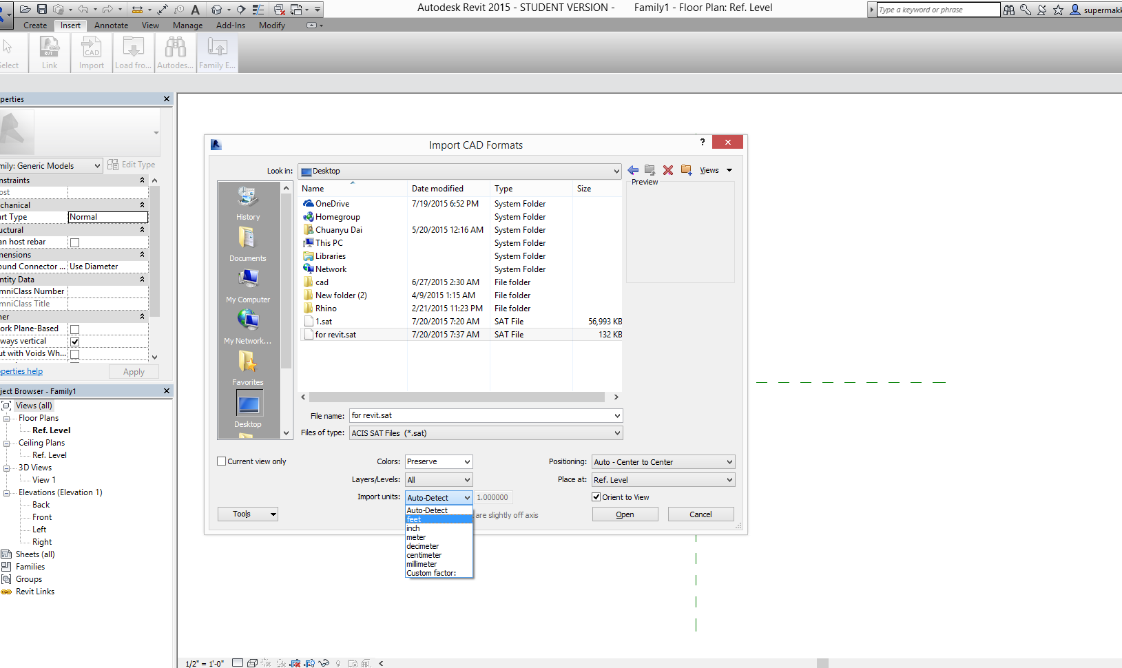Toggle the Work Plane-Based checkbox
Viewport: 1122px width, 668px height.
[x=75, y=329]
